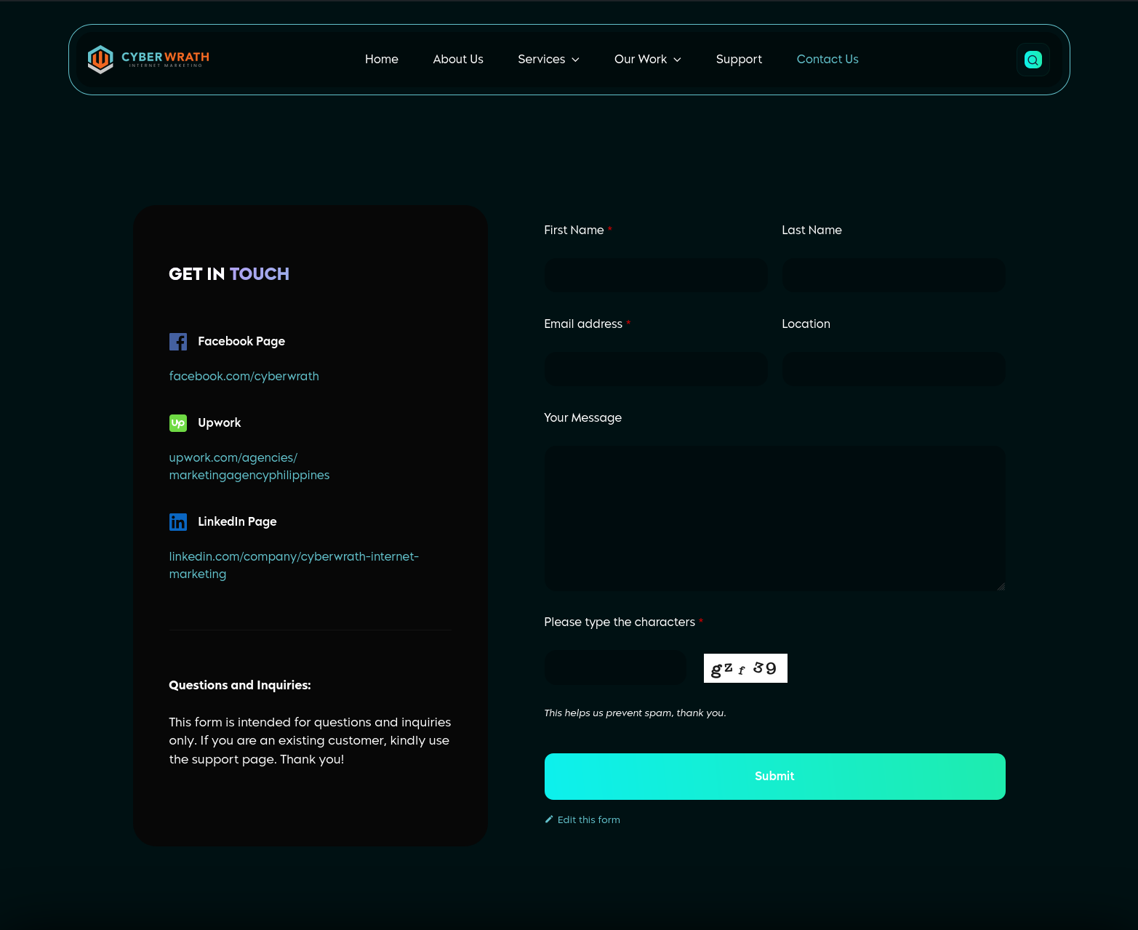This screenshot has height=930, width=1138.
Task: Click the captcha image
Action: (x=745, y=668)
